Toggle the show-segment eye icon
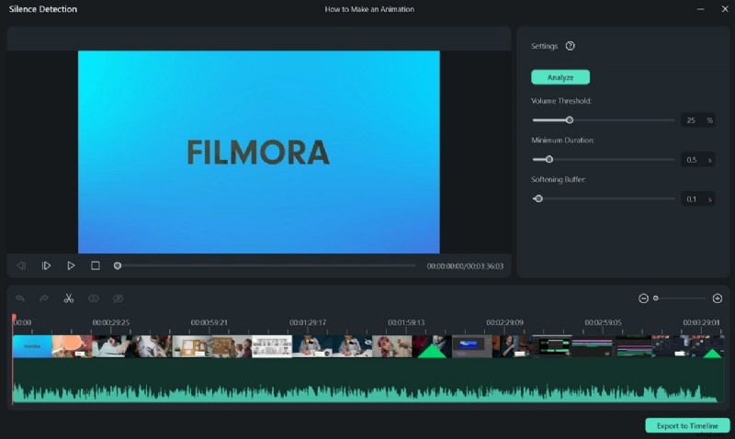Image resolution: width=735 pixels, height=439 pixels. point(93,298)
